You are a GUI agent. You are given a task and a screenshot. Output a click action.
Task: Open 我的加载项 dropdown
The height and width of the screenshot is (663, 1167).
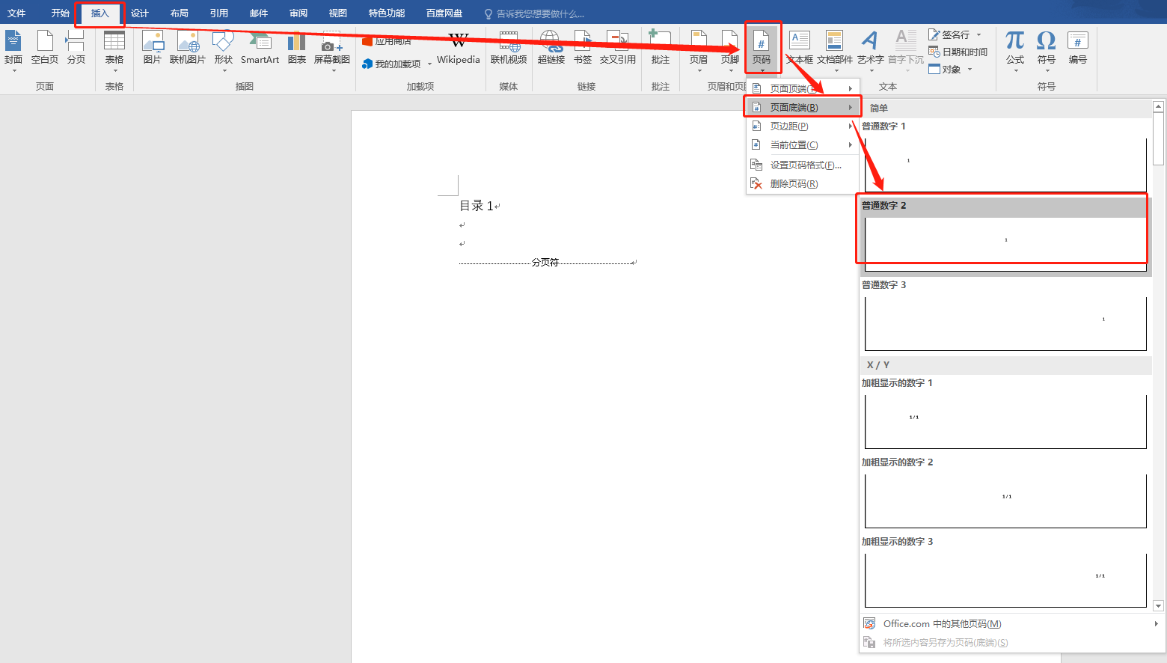click(x=396, y=64)
